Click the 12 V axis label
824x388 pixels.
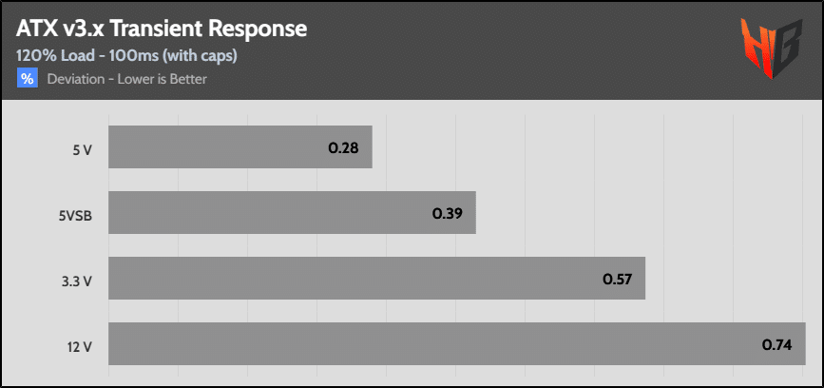coord(81,346)
